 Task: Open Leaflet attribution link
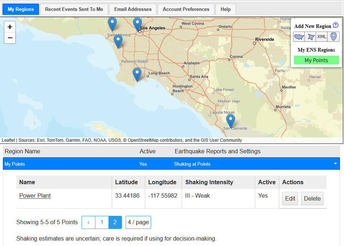click(x=8, y=140)
